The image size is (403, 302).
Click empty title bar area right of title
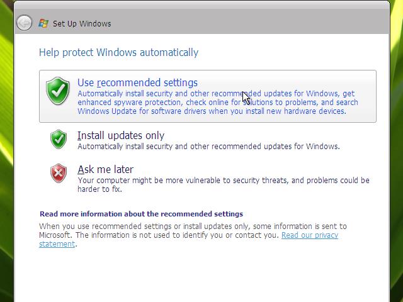[x=252, y=24]
